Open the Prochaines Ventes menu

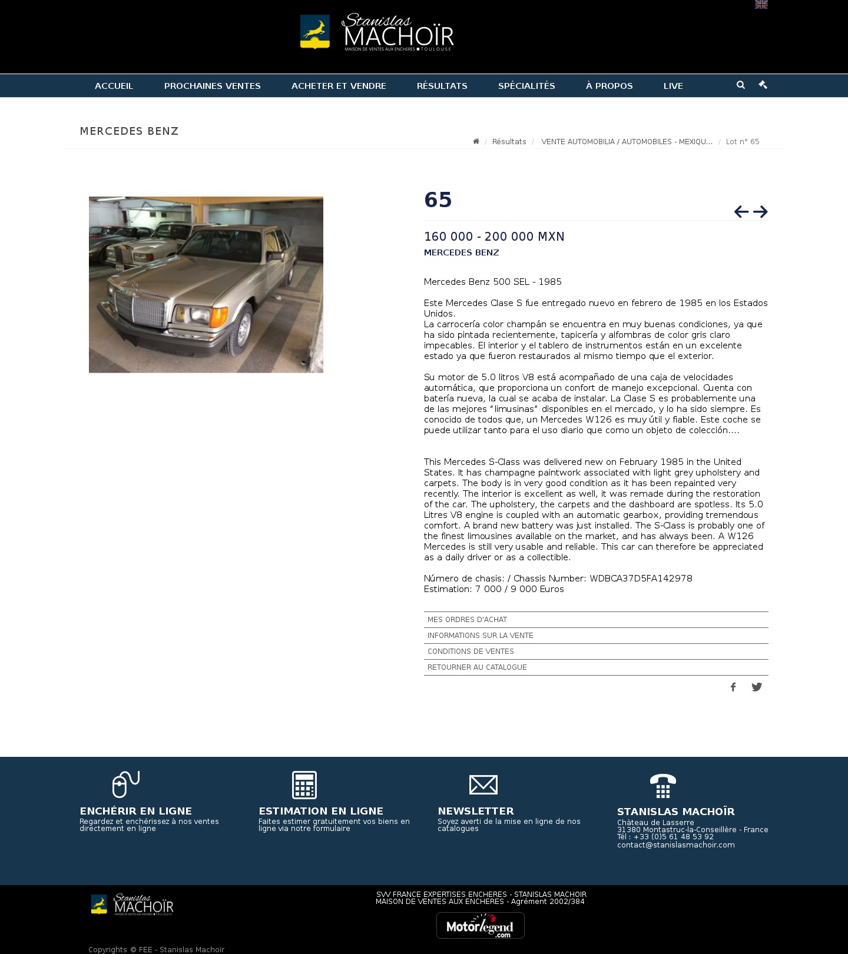(213, 86)
